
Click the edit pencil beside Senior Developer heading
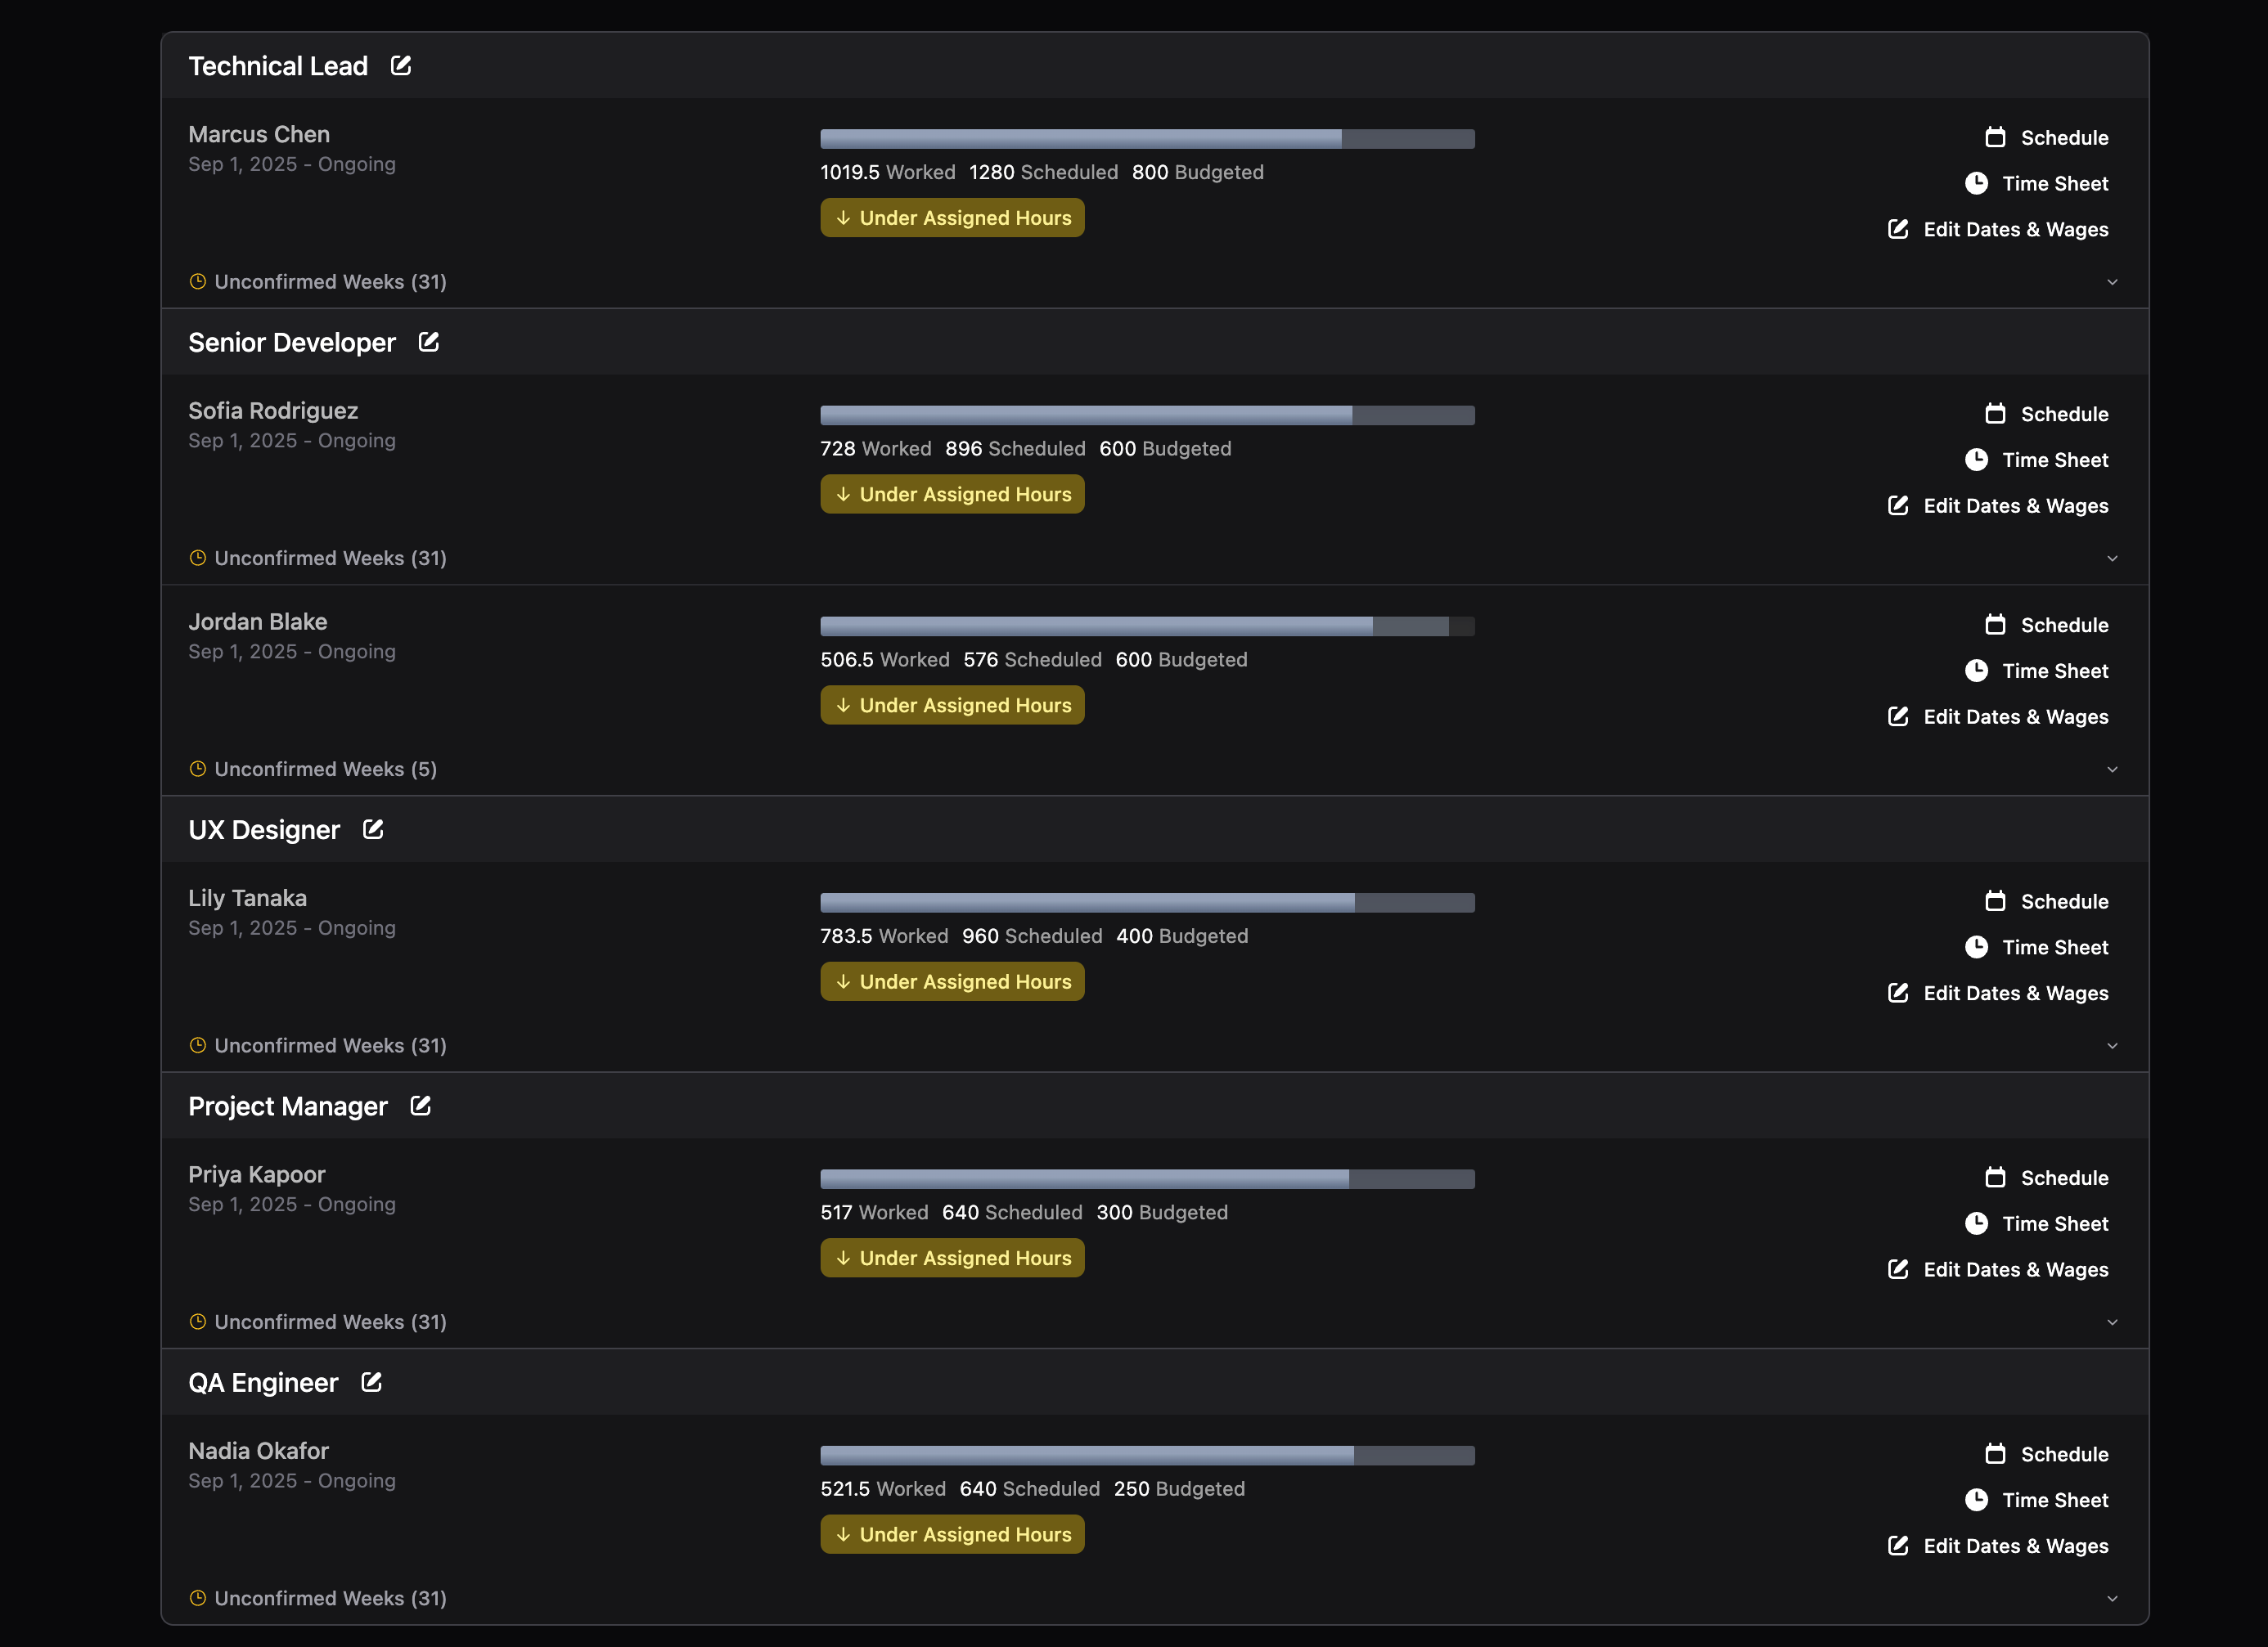(428, 342)
